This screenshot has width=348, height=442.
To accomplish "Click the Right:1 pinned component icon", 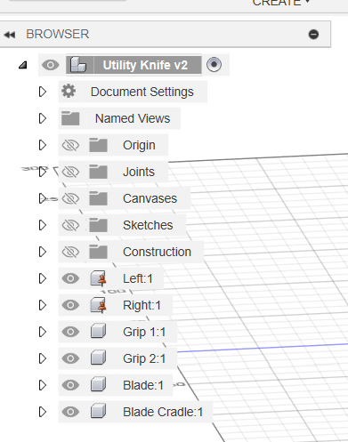I will point(99,305).
